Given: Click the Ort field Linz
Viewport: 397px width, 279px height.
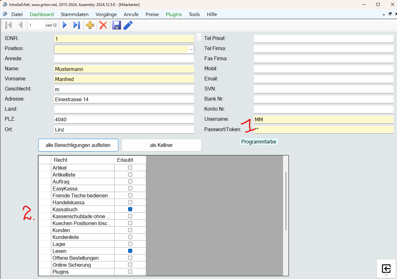Looking at the screenshot, I should click(x=124, y=130).
